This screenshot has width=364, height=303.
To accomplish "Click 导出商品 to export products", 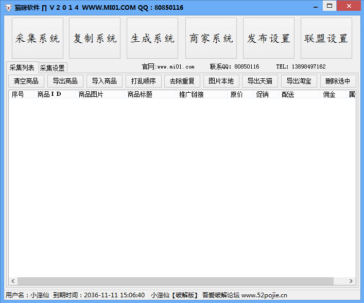I will 65,81.
